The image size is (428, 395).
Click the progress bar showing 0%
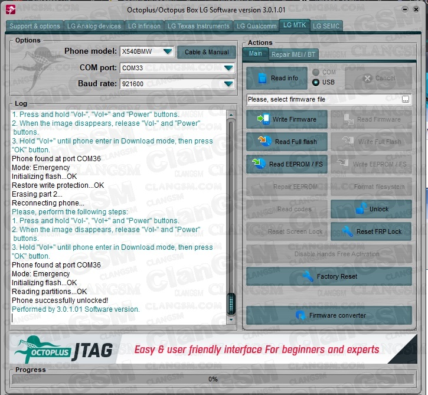[213, 379]
